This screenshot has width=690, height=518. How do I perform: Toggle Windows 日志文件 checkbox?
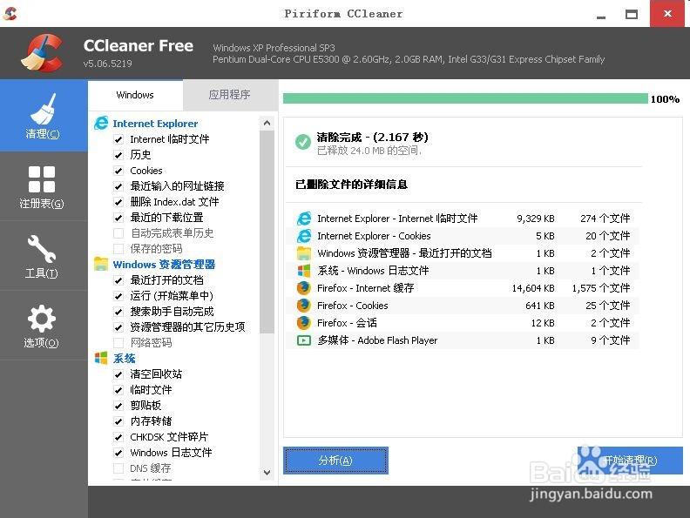pyautogui.click(x=118, y=453)
